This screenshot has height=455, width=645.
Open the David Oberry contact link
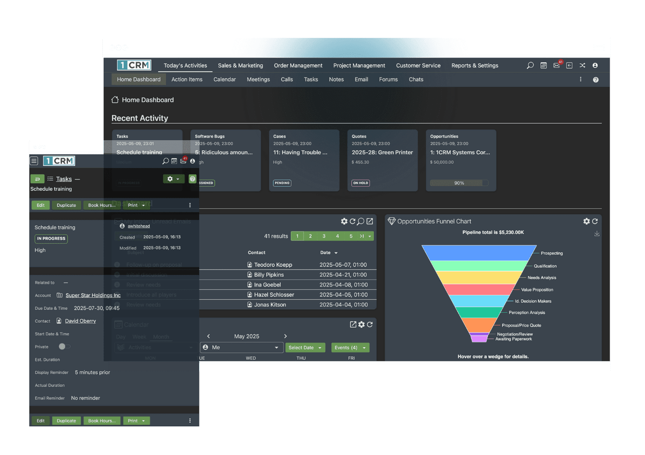click(81, 321)
